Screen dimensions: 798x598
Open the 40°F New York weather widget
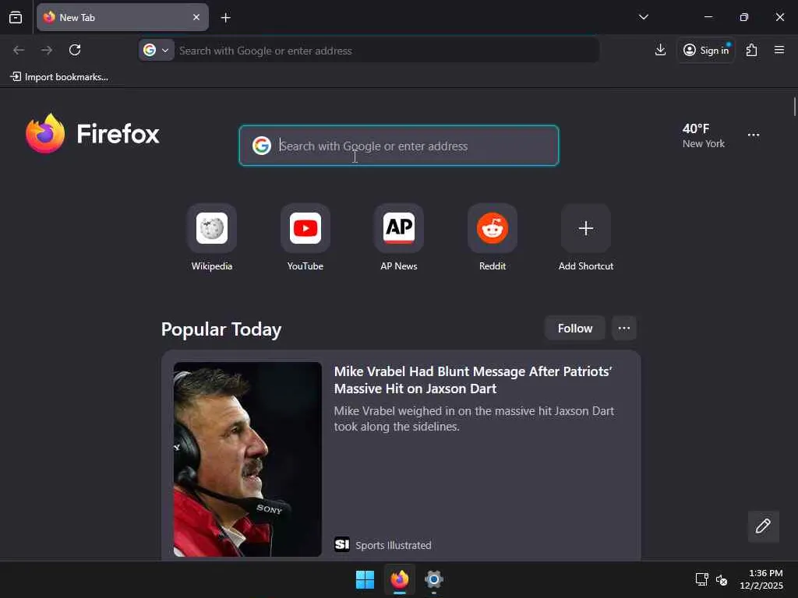(704, 135)
